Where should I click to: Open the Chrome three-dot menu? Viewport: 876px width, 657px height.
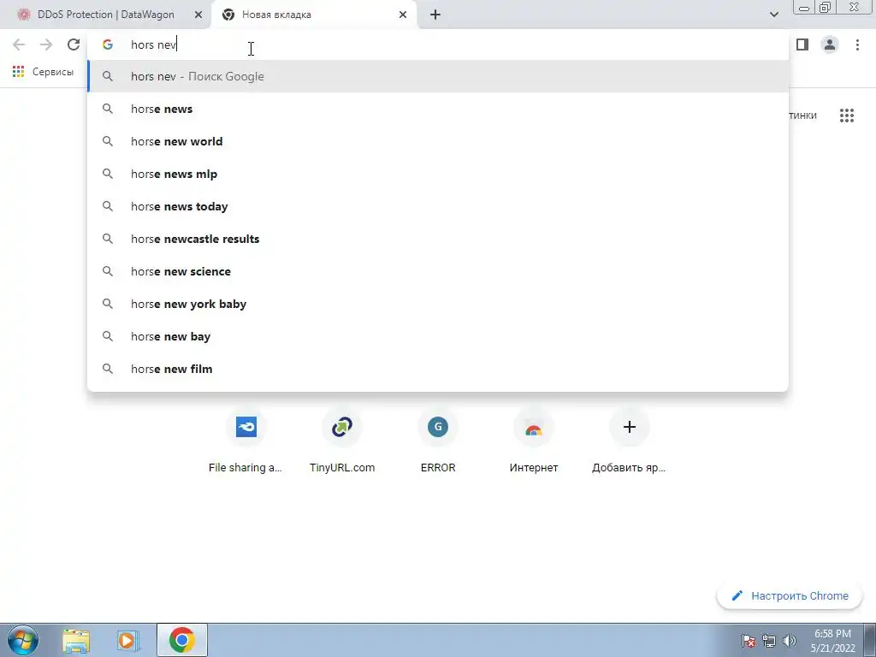(857, 44)
